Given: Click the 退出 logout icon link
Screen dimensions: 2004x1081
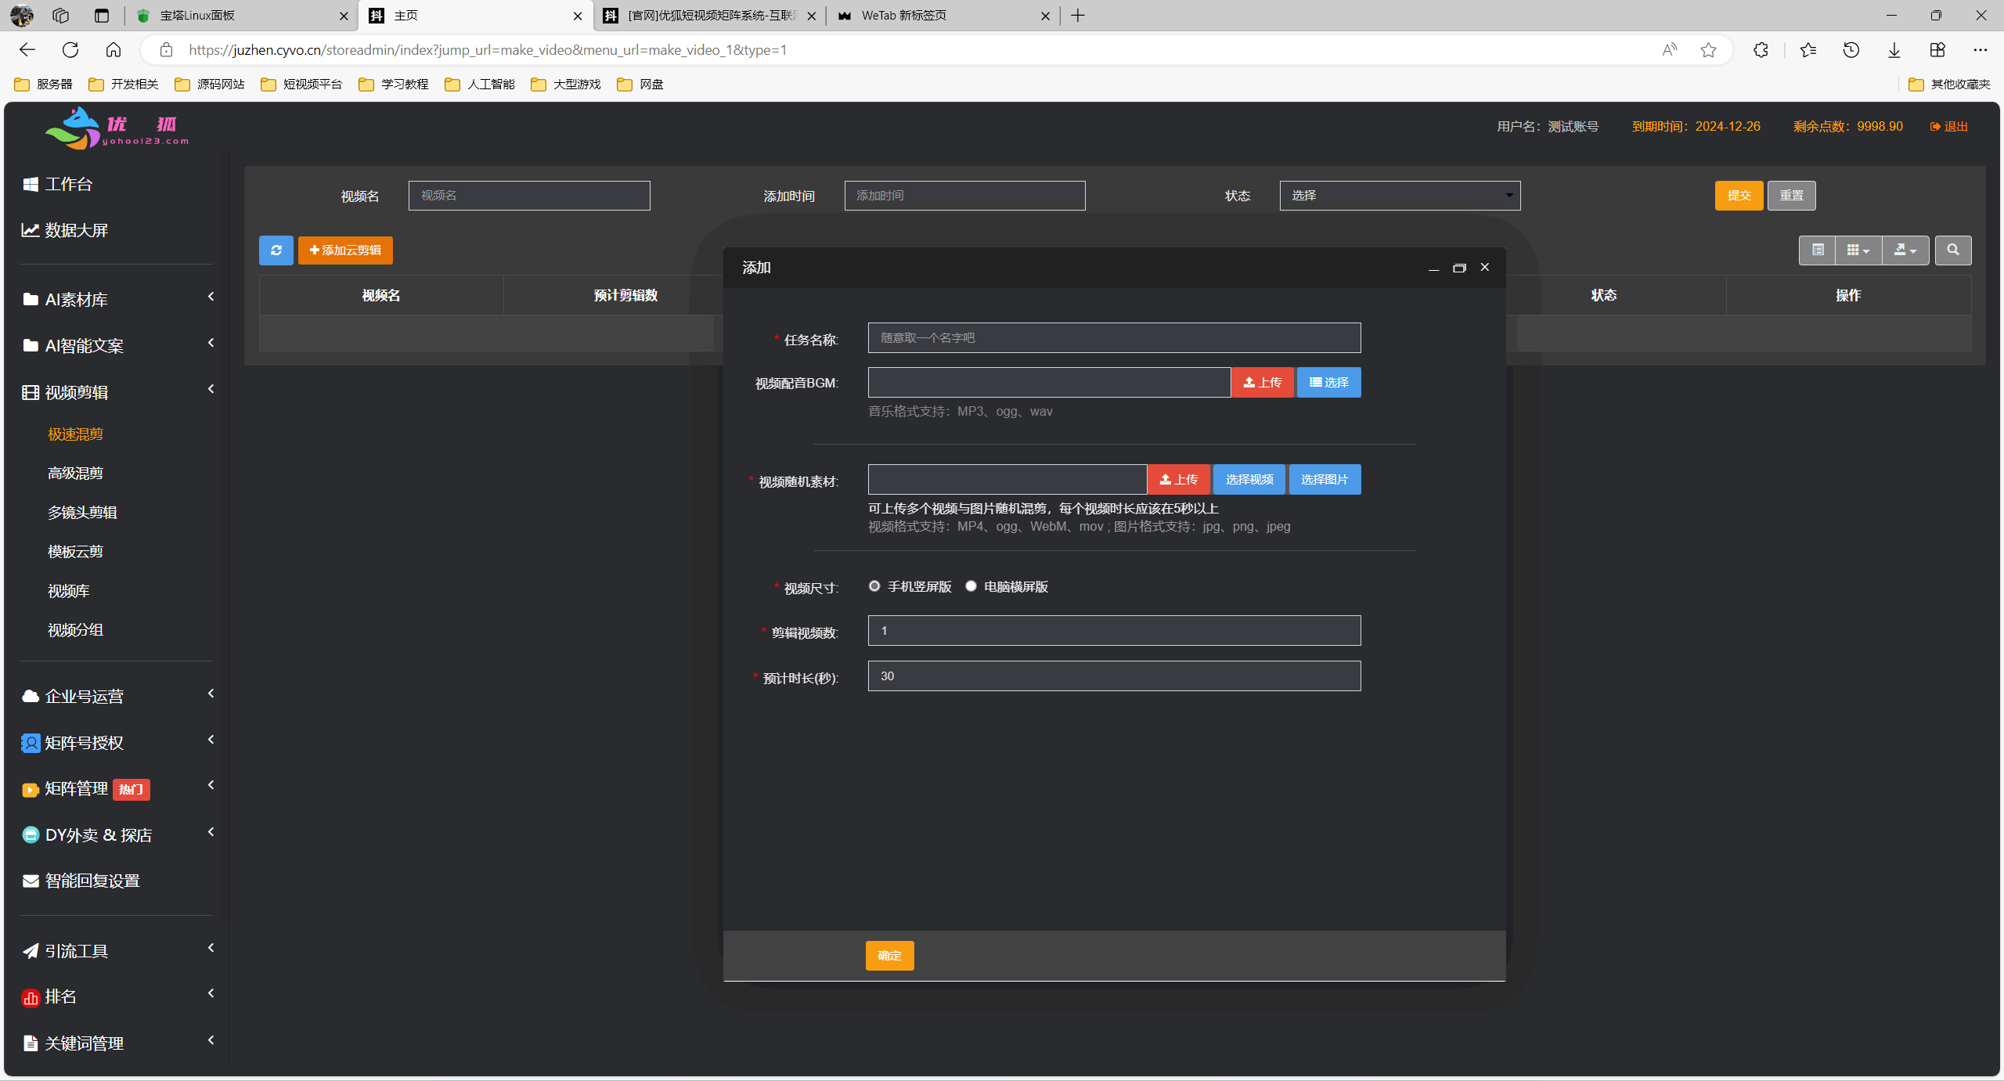Looking at the screenshot, I should click(1948, 127).
